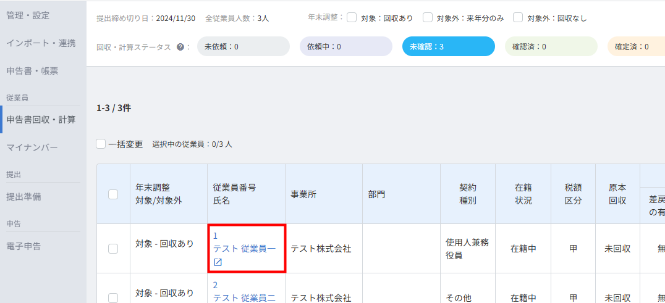
Task: Click the 年末調整 対象/対象外 column header
Action: pyautogui.click(x=169, y=194)
